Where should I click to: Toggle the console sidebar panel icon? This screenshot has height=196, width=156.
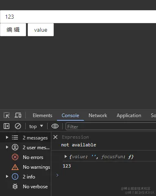pos(7,126)
